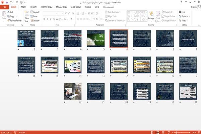Increase font size with the large A icon
This screenshot has width=201, height=134.
click(66, 13)
